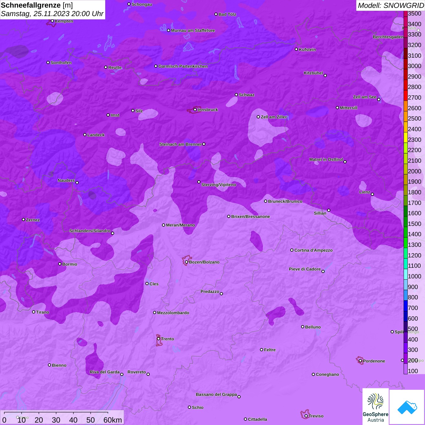The width and height of the screenshot is (425, 425).
Task: Click the GeoSphere Austria logo
Action: tap(376, 406)
